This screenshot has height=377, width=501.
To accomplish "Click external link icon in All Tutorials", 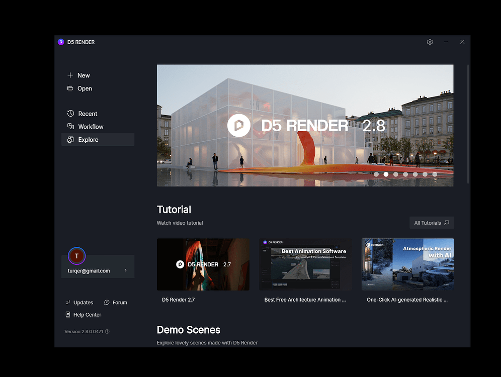I will [x=447, y=223].
